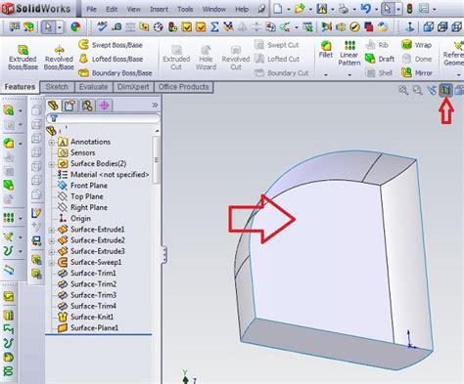
Task: Expand Surface-Extrude1 feature
Action: point(52,230)
